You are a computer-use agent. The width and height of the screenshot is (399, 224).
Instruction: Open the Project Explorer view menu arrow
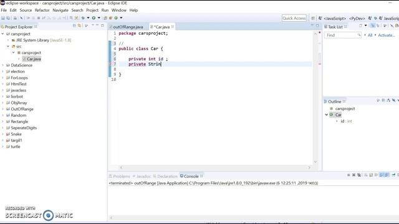click(92, 26)
